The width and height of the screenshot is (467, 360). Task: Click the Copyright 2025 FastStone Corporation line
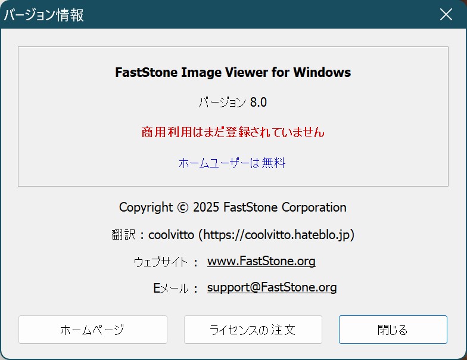[232, 207]
